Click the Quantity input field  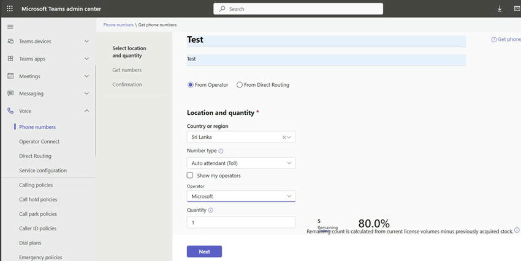point(241,222)
